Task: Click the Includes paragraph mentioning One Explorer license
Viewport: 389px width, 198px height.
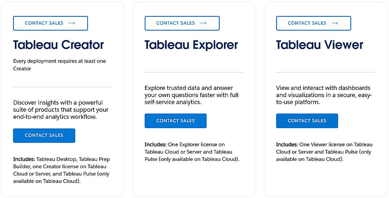Action: point(192,152)
